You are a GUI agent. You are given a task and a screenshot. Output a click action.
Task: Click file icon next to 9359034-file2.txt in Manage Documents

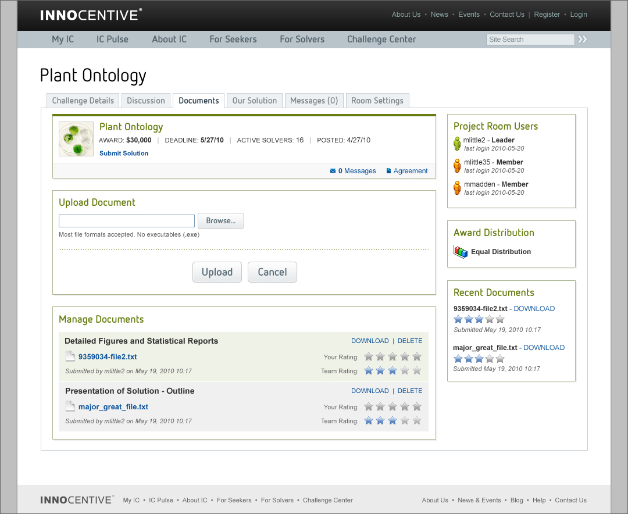tap(70, 356)
